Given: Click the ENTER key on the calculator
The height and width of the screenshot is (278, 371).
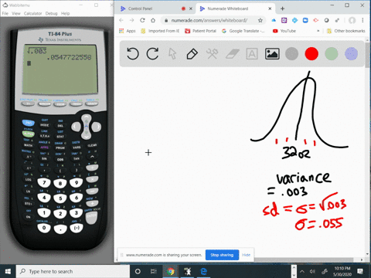Looking at the screenshot, I should pos(91,217).
